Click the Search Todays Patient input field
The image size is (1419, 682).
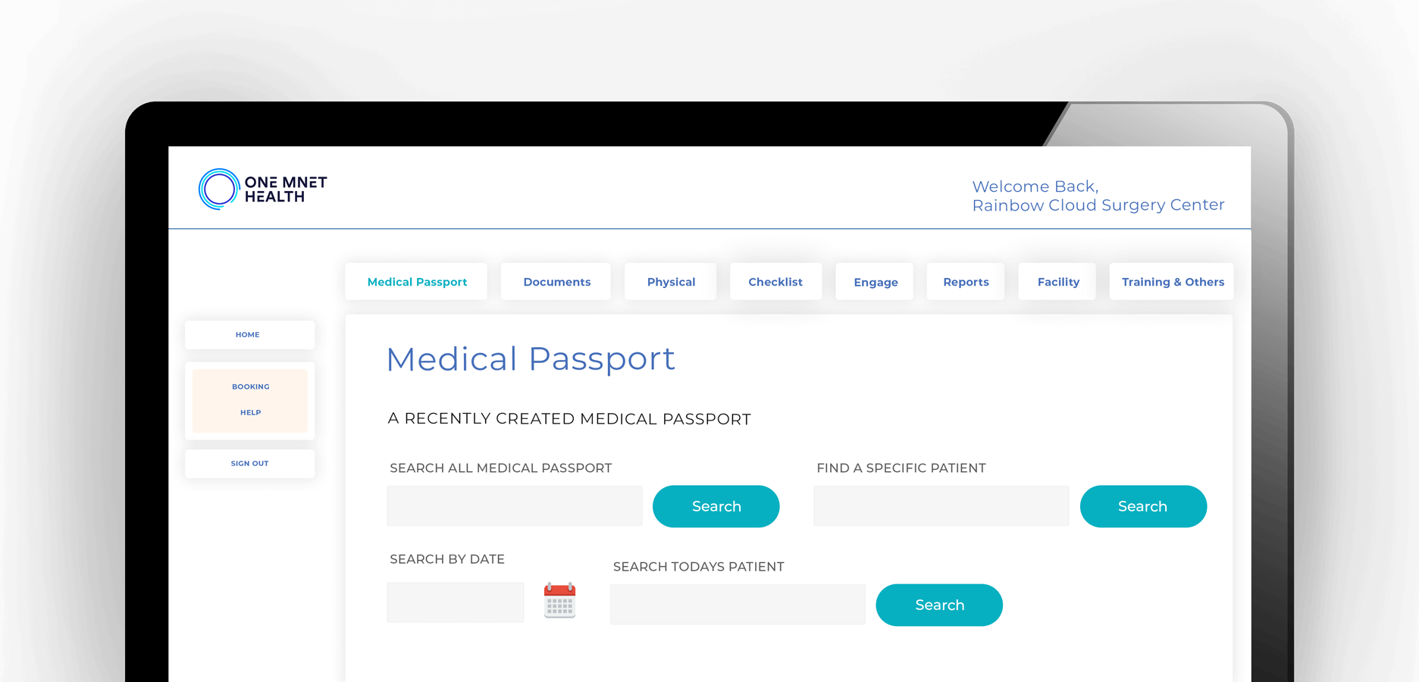point(737,604)
